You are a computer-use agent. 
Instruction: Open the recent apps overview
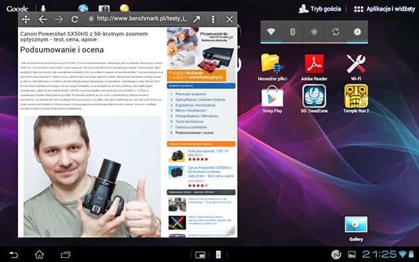(x=66, y=255)
